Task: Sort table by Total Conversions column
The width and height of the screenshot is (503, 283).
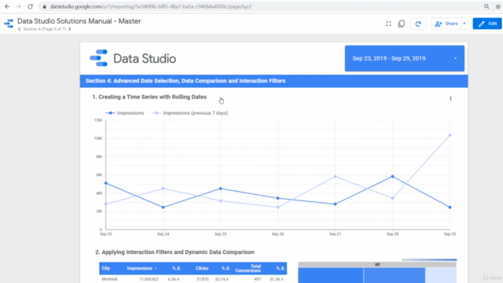Action: pos(248,269)
